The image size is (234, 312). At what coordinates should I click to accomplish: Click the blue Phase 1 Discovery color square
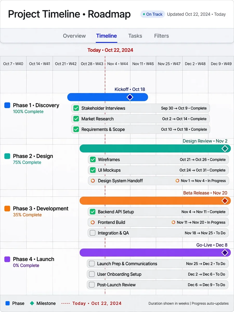[x=7, y=105]
